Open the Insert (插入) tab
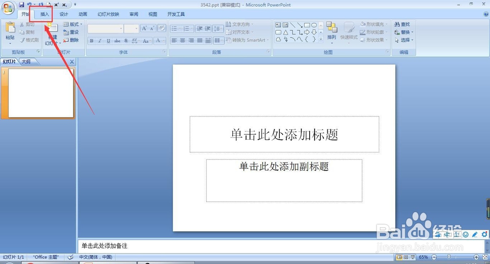The height and width of the screenshot is (264, 490). pos(45,14)
